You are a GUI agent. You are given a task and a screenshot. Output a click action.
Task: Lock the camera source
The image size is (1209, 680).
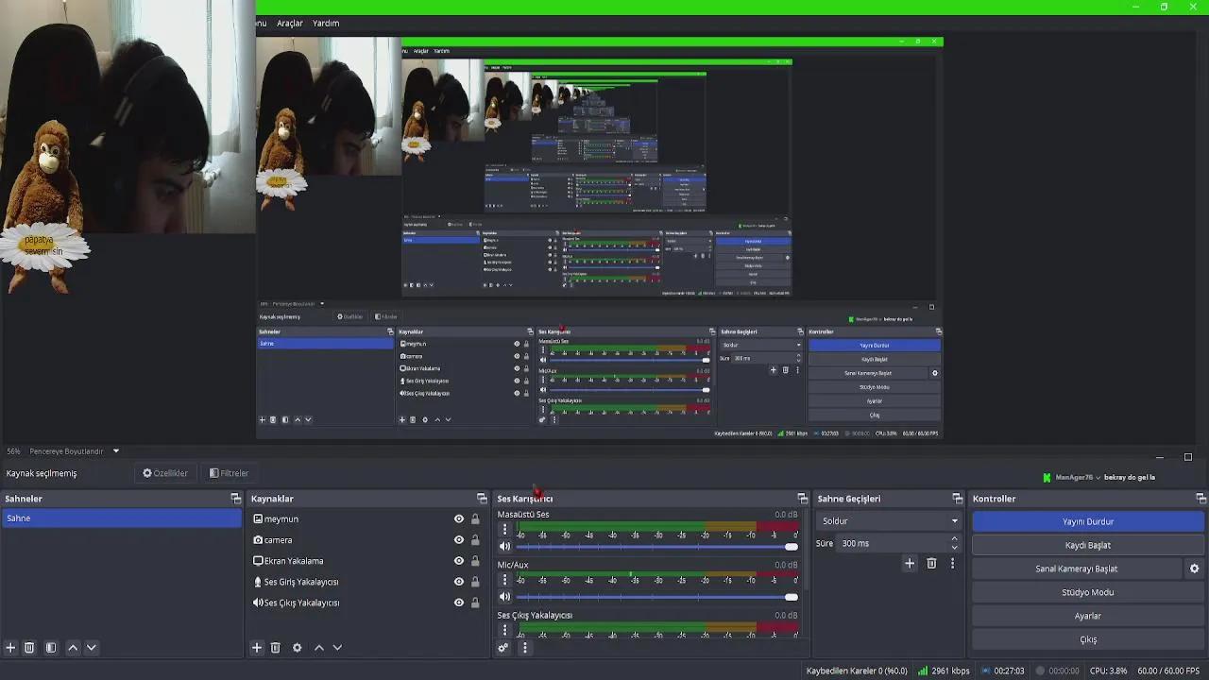[474, 539]
